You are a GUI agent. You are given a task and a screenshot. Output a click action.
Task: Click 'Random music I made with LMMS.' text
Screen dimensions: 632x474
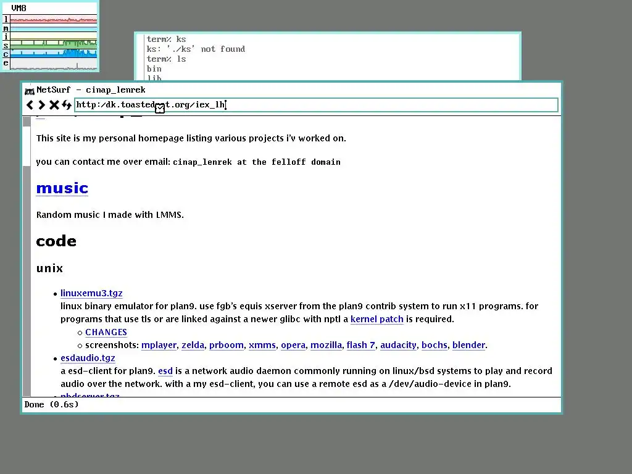point(110,215)
